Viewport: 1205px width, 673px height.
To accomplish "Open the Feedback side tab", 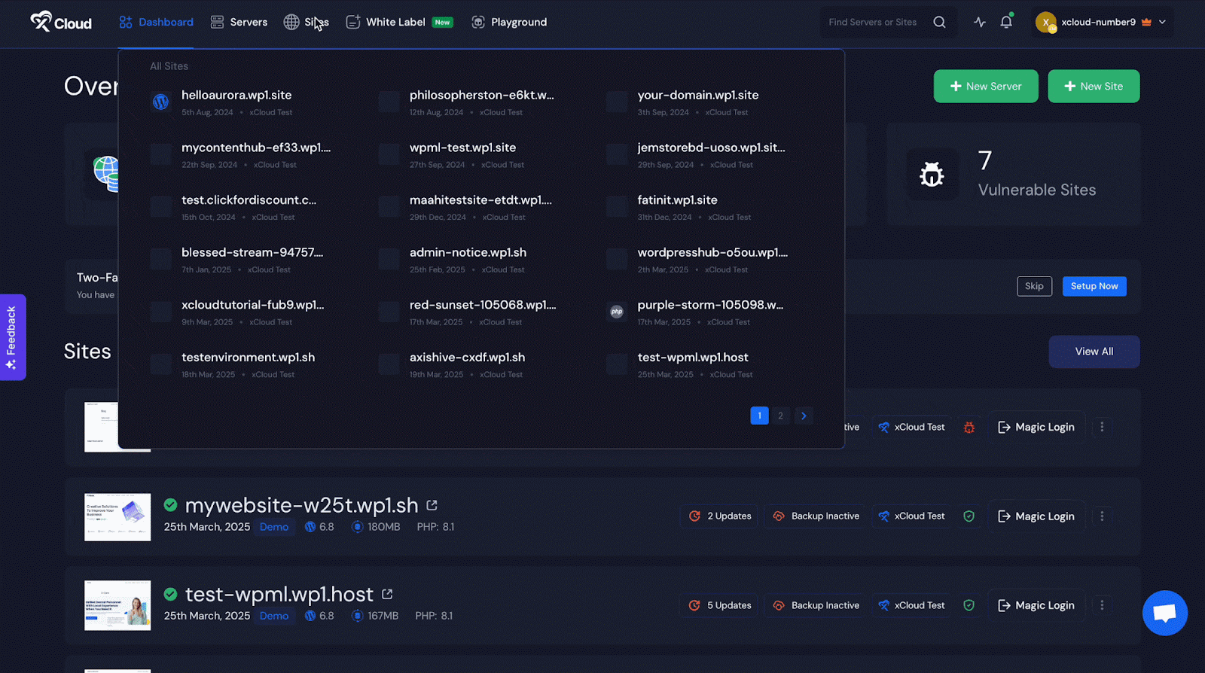I will 13,337.
